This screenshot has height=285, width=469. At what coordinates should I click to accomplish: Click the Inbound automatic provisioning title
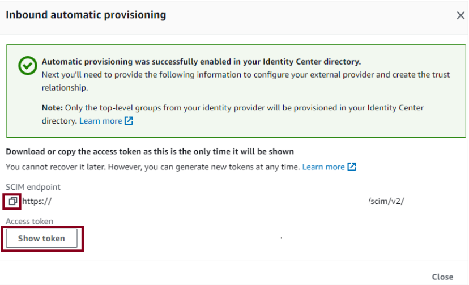(86, 15)
